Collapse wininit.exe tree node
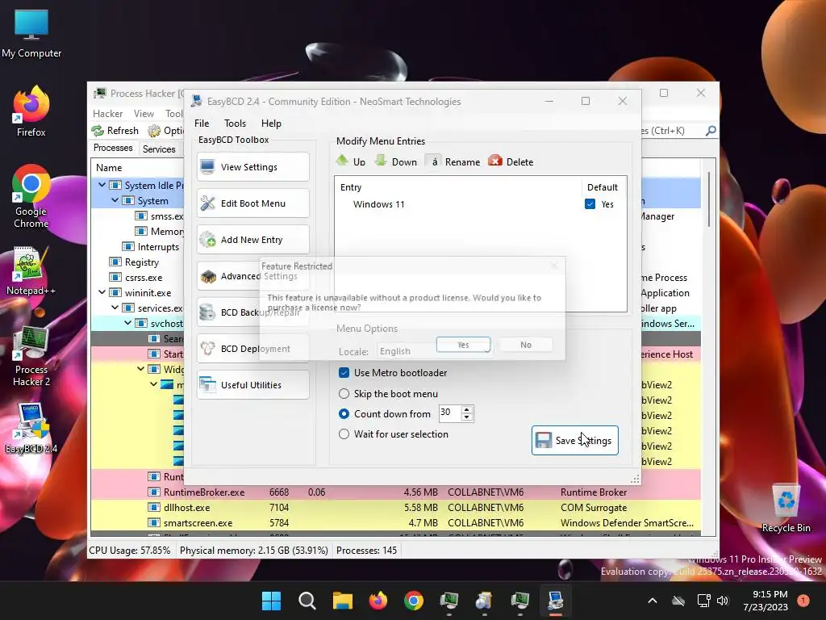826x620 pixels. [102, 292]
